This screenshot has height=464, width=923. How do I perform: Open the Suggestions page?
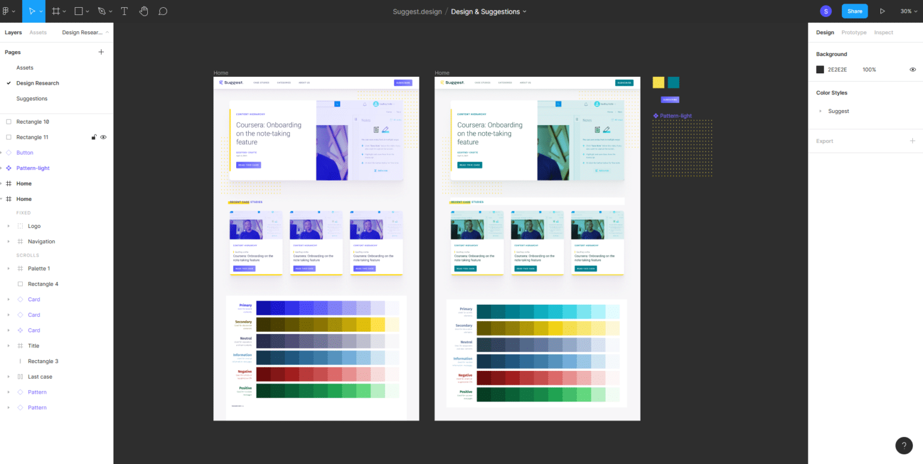32,99
